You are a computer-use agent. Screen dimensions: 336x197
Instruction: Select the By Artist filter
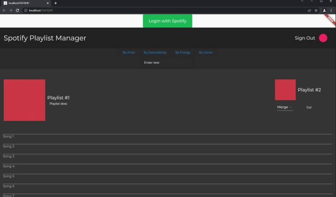coord(128,52)
